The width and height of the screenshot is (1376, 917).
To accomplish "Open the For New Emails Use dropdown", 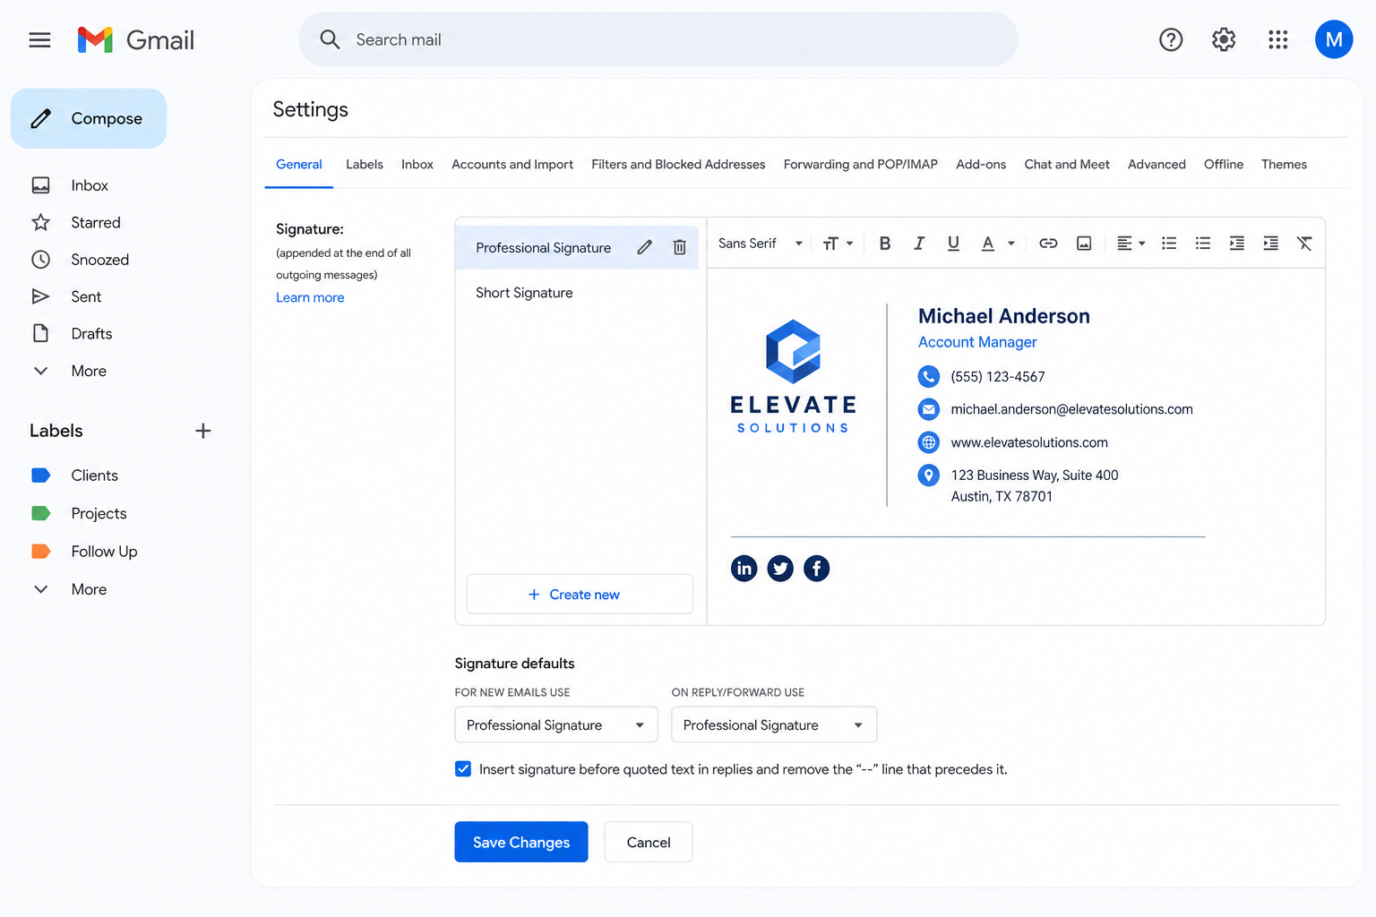I will pyautogui.click(x=556, y=724).
